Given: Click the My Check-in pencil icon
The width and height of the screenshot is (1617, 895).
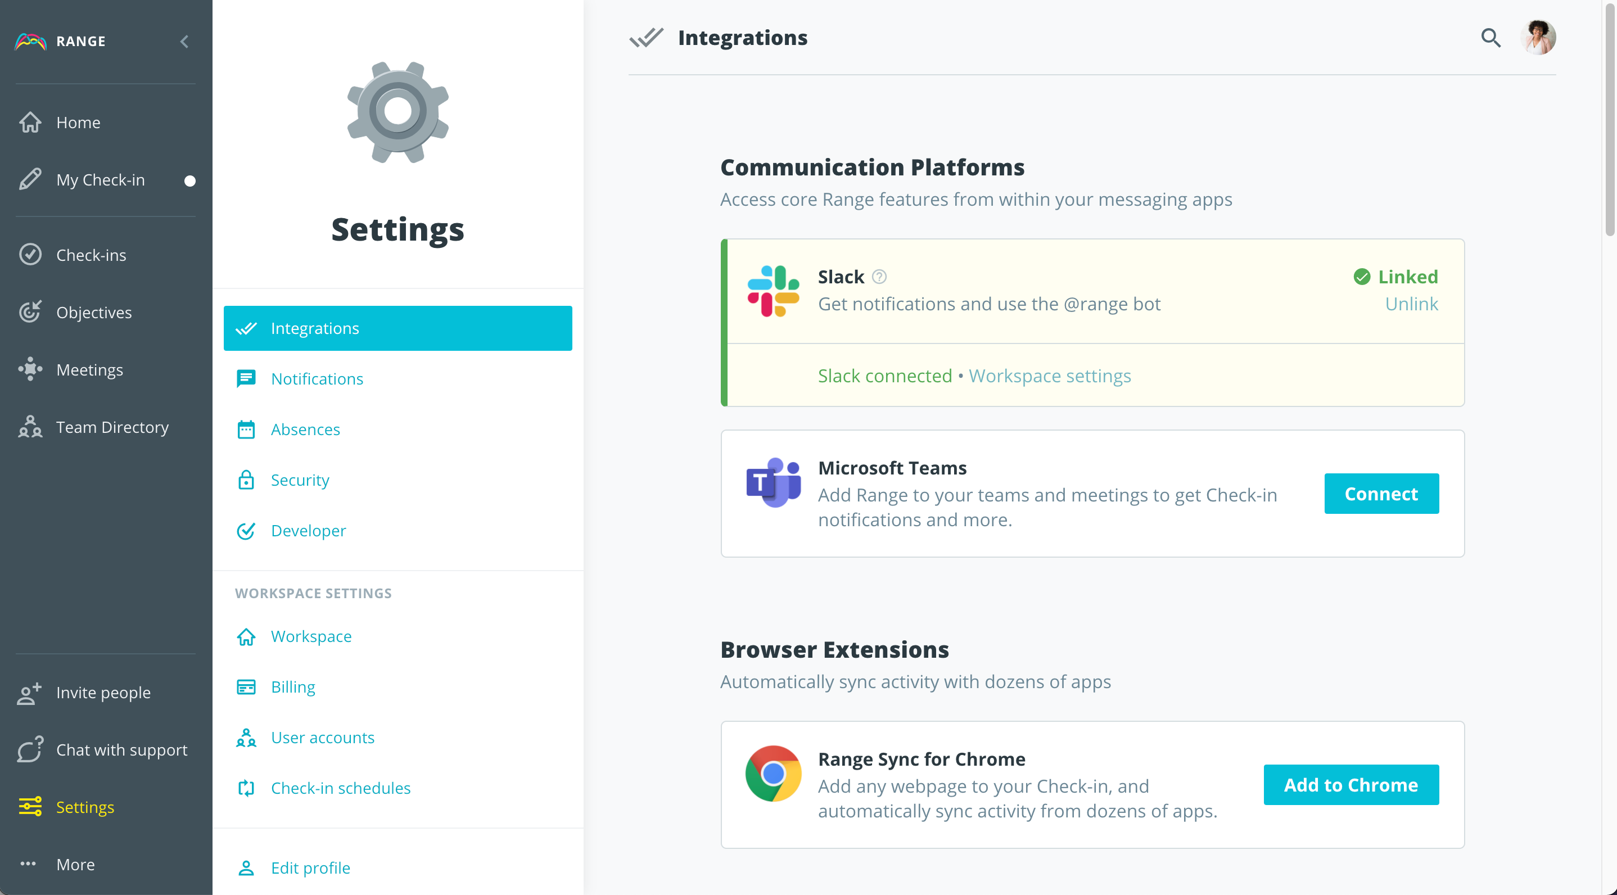Looking at the screenshot, I should pos(30,179).
